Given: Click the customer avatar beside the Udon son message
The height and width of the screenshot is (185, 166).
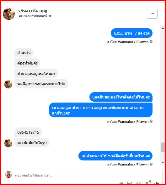Looking at the screenshot, I should (8, 84).
